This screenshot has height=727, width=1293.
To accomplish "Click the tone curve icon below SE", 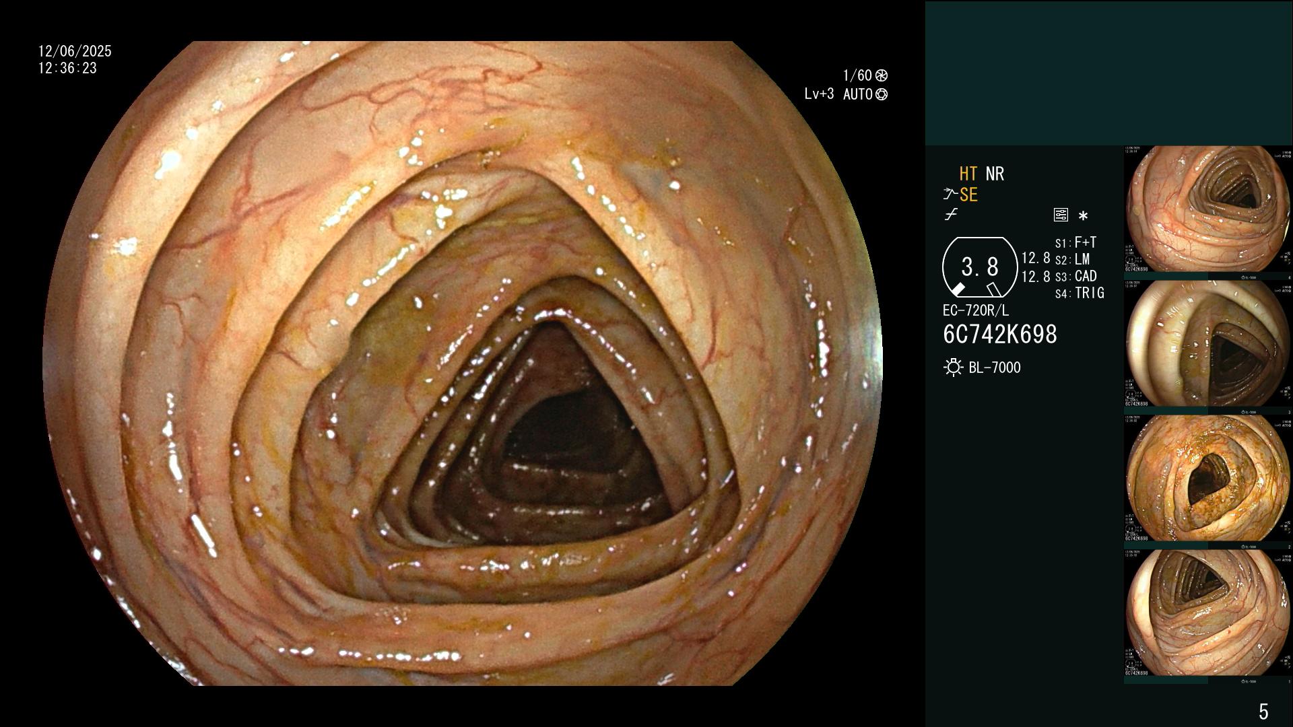I will coord(951,215).
